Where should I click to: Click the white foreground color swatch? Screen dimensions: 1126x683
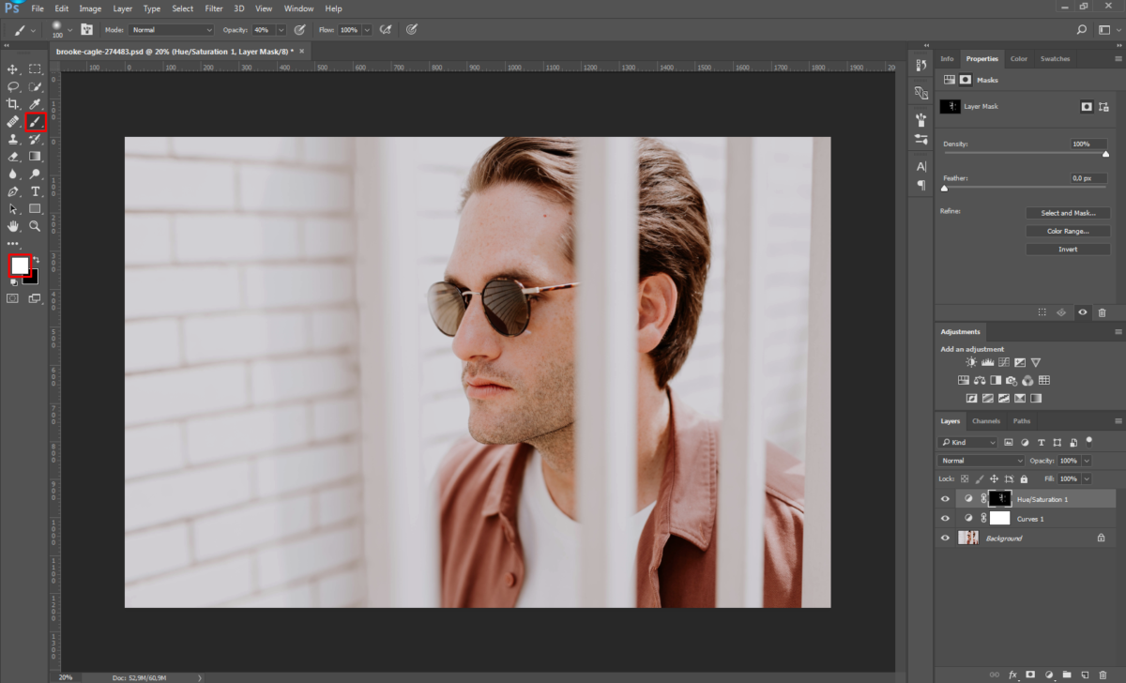pyautogui.click(x=20, y=265)
